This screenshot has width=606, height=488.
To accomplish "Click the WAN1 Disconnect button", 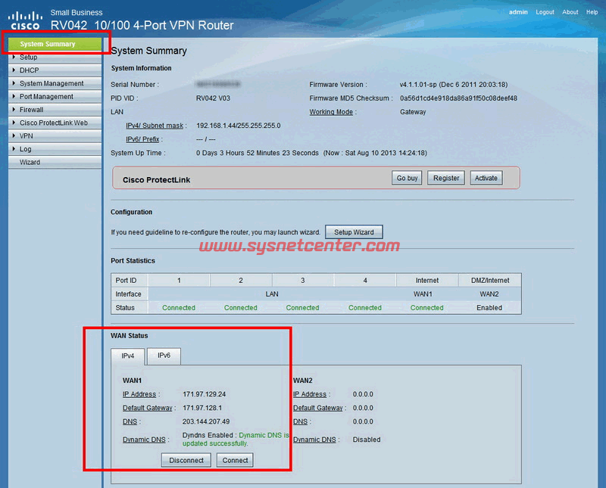I will [186, 460].
